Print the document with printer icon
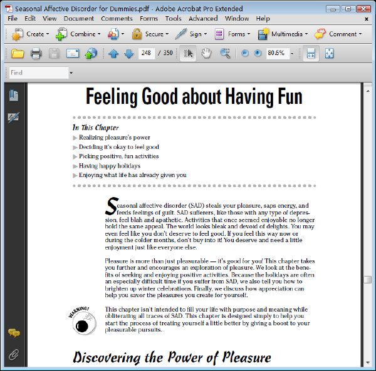Screen dimensions: 376x371 pyautogui.click(x=36, y=53)
